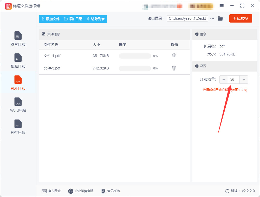Click the 文件名称 column header

51,45
